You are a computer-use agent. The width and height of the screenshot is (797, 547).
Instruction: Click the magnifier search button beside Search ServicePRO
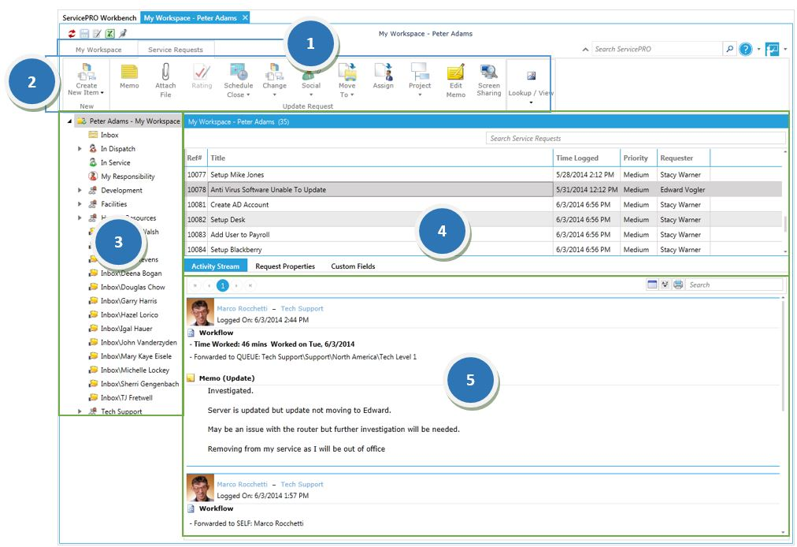pyautogui.click(x=729, y=50)
